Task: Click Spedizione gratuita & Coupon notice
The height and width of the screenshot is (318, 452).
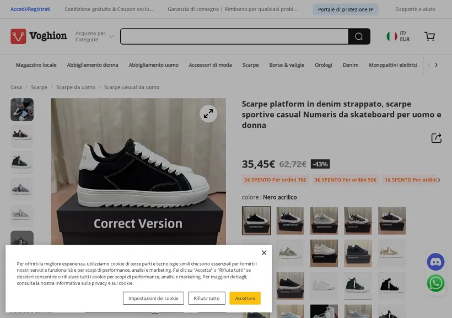Action: click(x=109, y=9)
